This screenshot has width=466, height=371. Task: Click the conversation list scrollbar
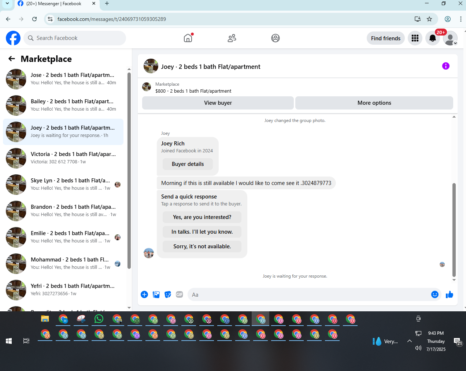(x=129, y=170)
